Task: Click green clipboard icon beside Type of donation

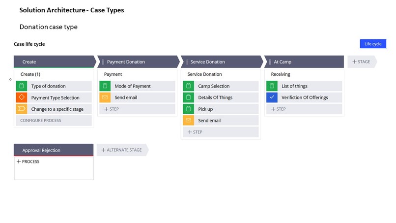Action: click(22, 86)
